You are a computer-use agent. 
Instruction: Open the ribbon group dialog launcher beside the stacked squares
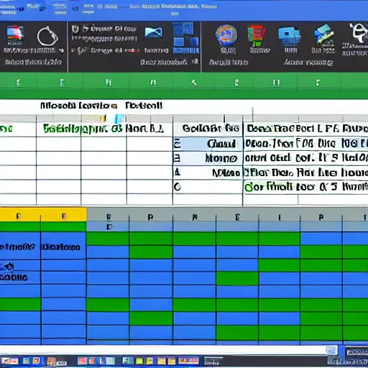coord(195,62)
